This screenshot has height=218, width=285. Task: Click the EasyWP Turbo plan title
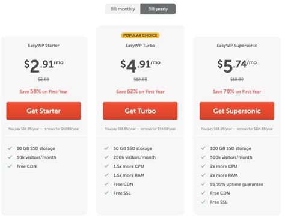(140, 46)
